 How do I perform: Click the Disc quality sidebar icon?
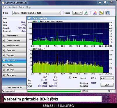pos(4,60)
